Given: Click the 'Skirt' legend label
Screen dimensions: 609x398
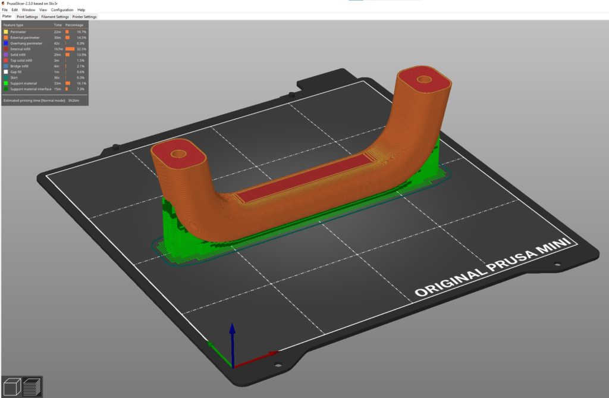Looking at the screenshot, I should click(x=14, y=77).
